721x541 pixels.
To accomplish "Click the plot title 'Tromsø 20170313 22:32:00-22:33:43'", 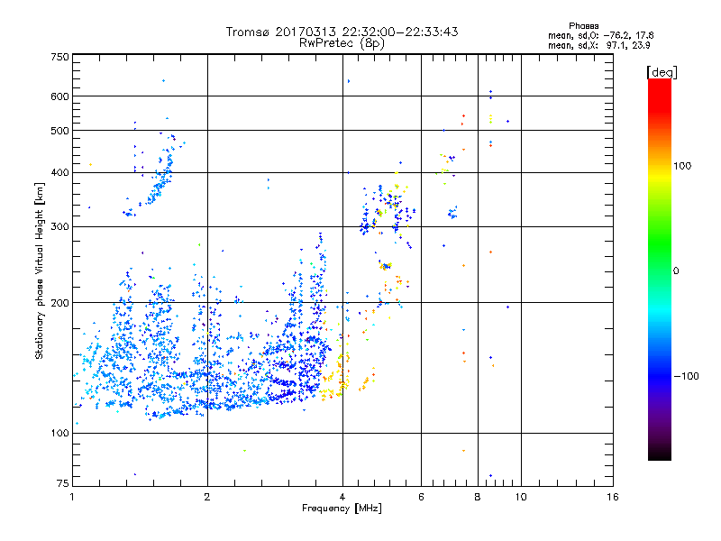I will (342, 32).
